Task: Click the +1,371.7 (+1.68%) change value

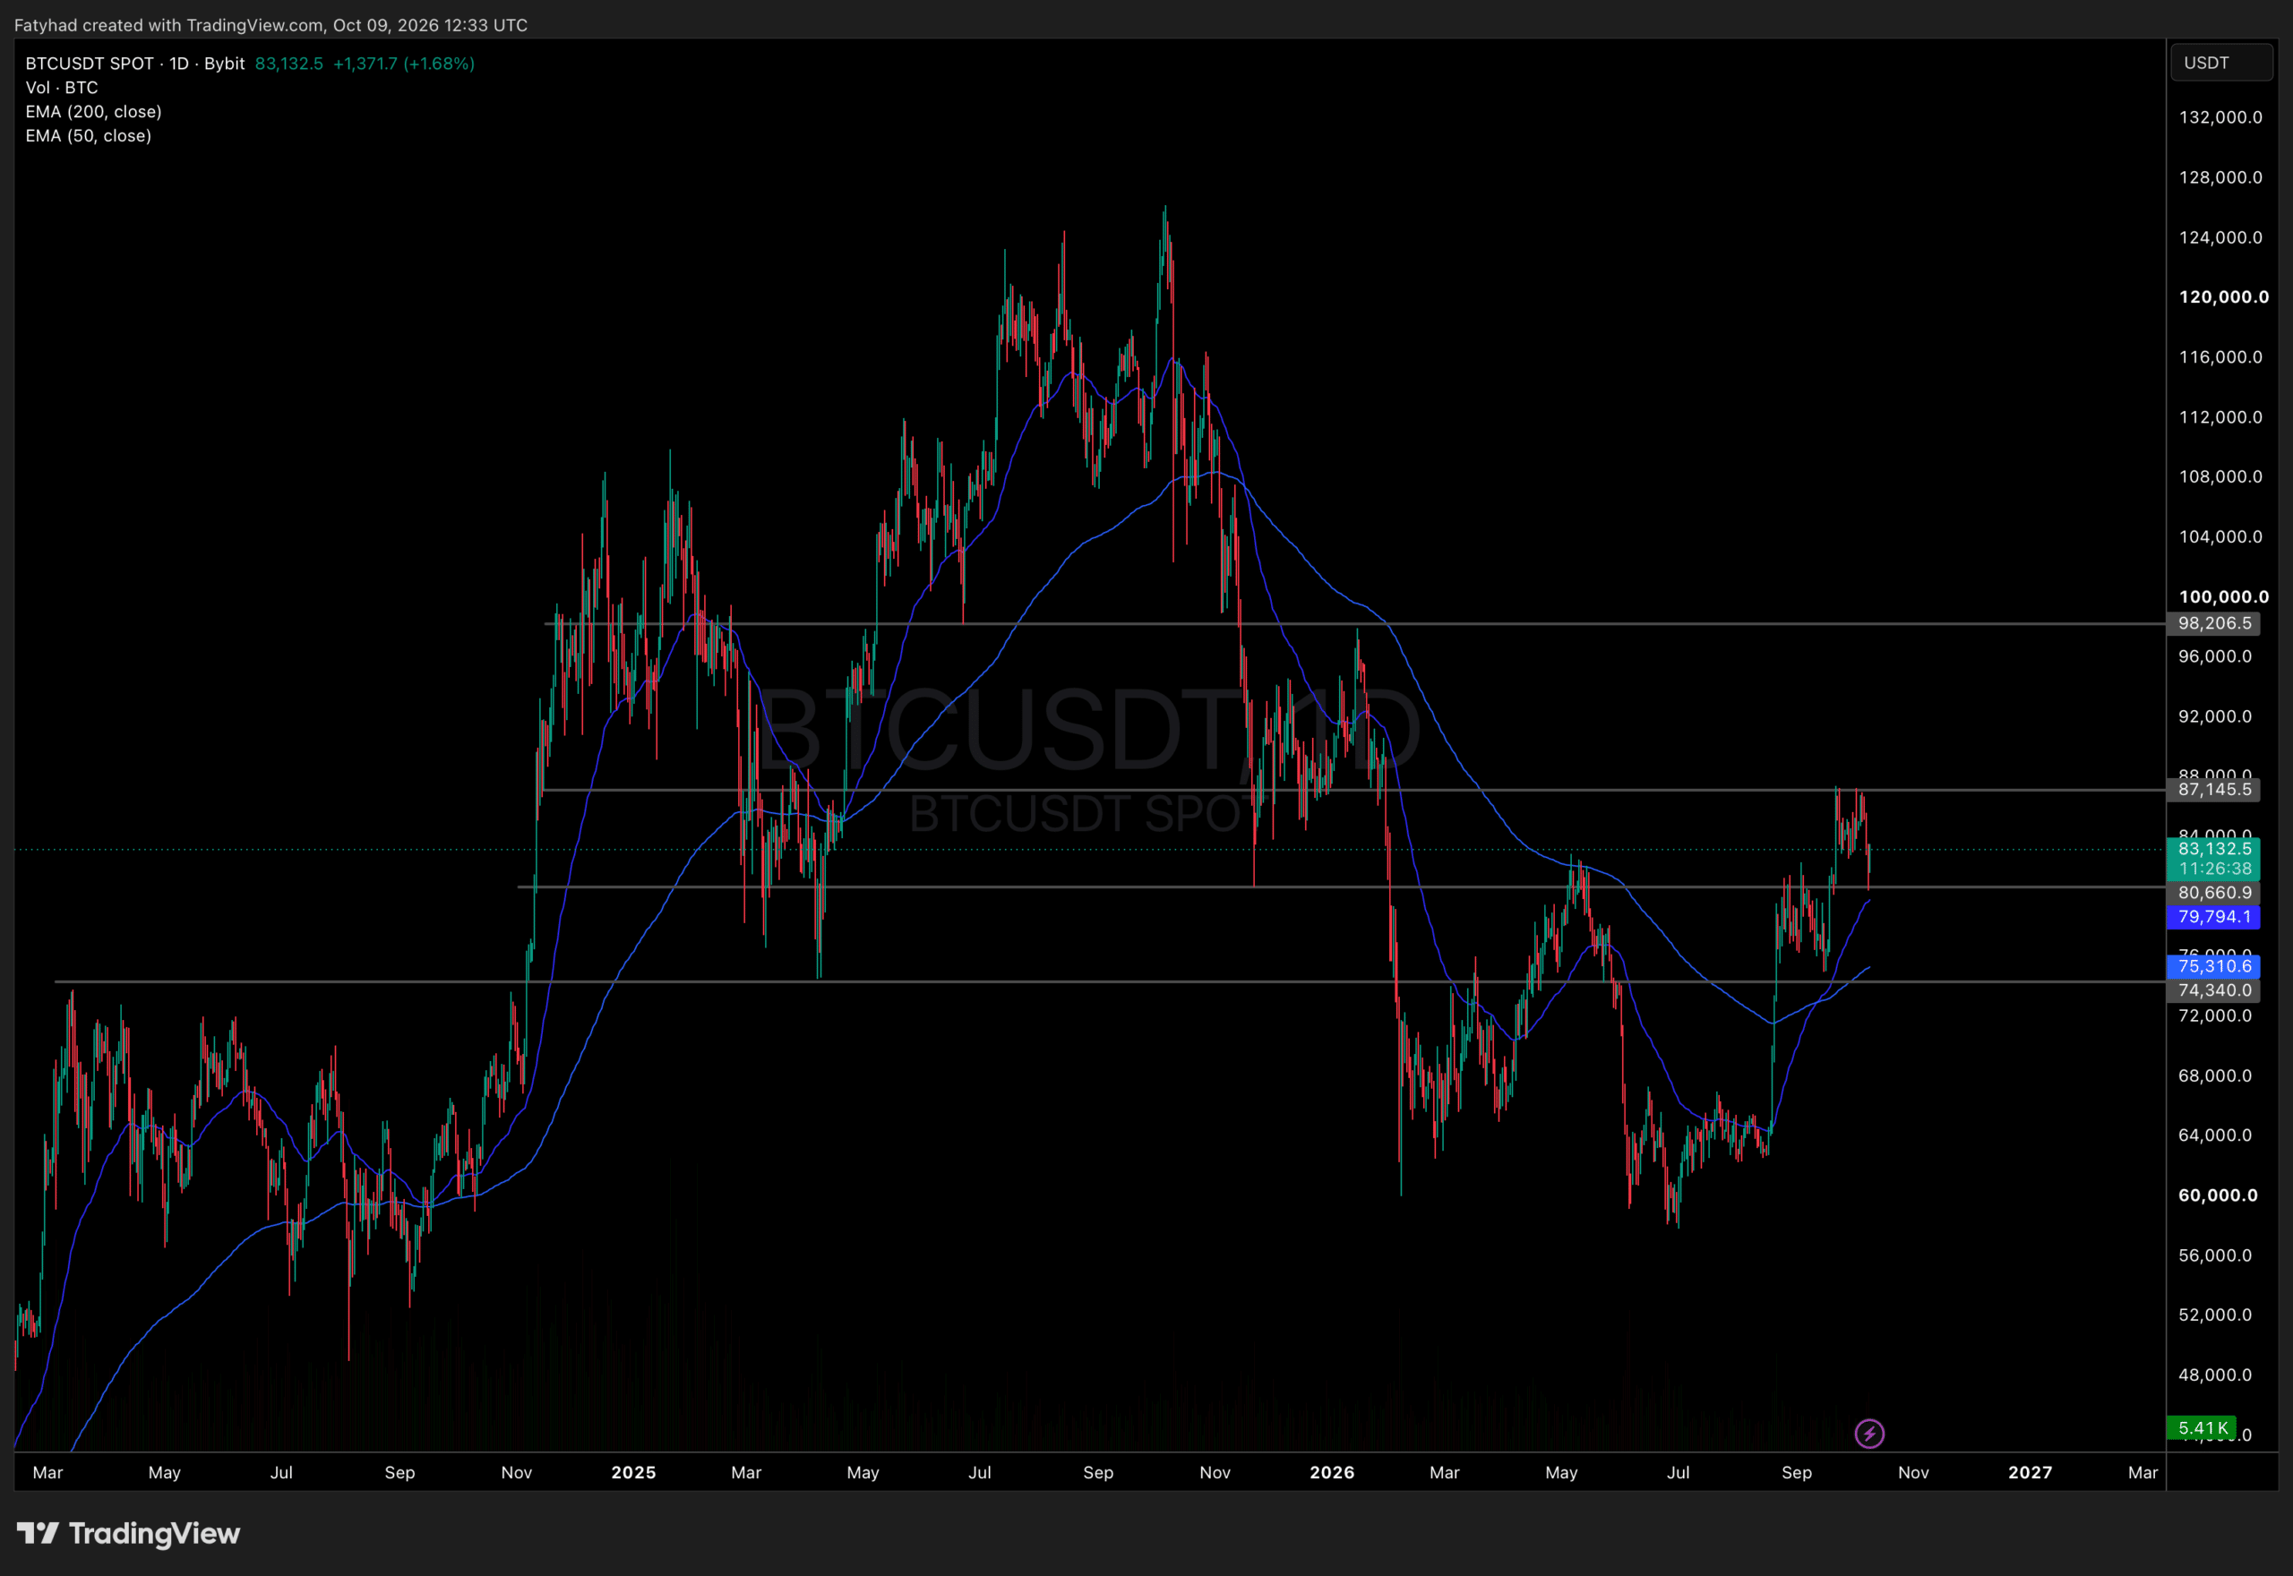Action: pos(404,64)
